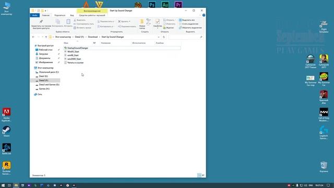
Task: Select the win2000_Start audio file
Action: click(74, 59)
